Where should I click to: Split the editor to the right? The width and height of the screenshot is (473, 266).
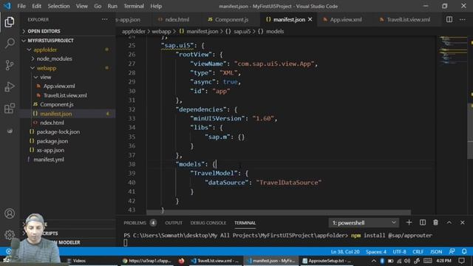(x=449, y=19)
